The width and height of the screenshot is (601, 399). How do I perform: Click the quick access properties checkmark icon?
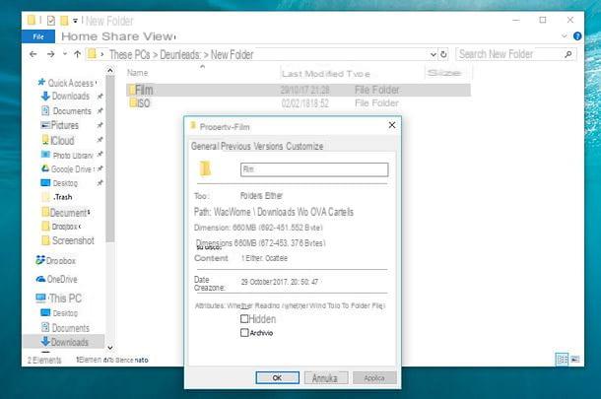pyautogui.click(x=51, y=21)
